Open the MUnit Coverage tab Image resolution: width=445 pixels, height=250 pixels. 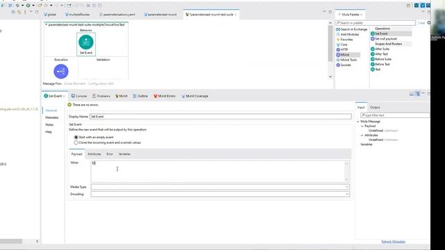point(195,96)
